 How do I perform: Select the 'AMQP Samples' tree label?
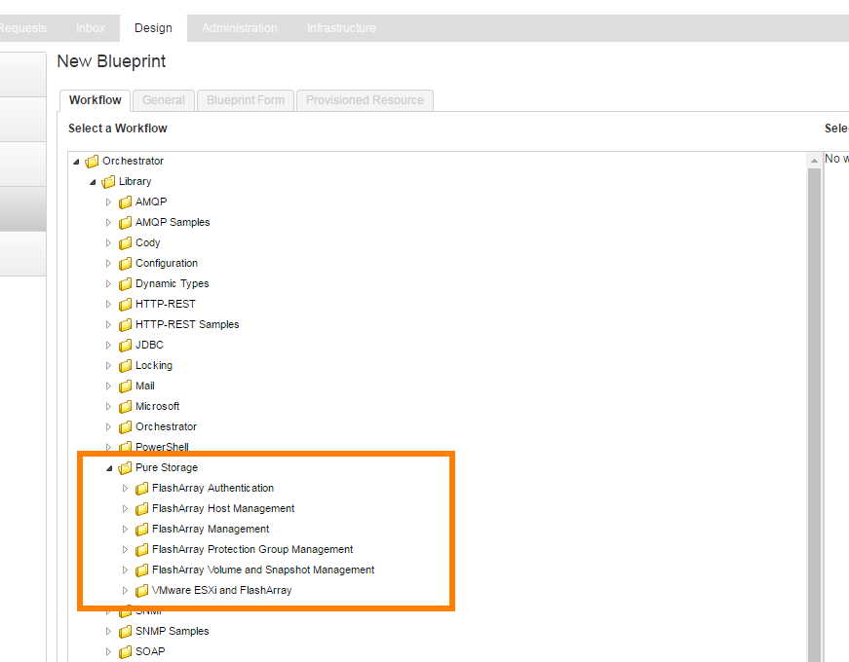173,222
